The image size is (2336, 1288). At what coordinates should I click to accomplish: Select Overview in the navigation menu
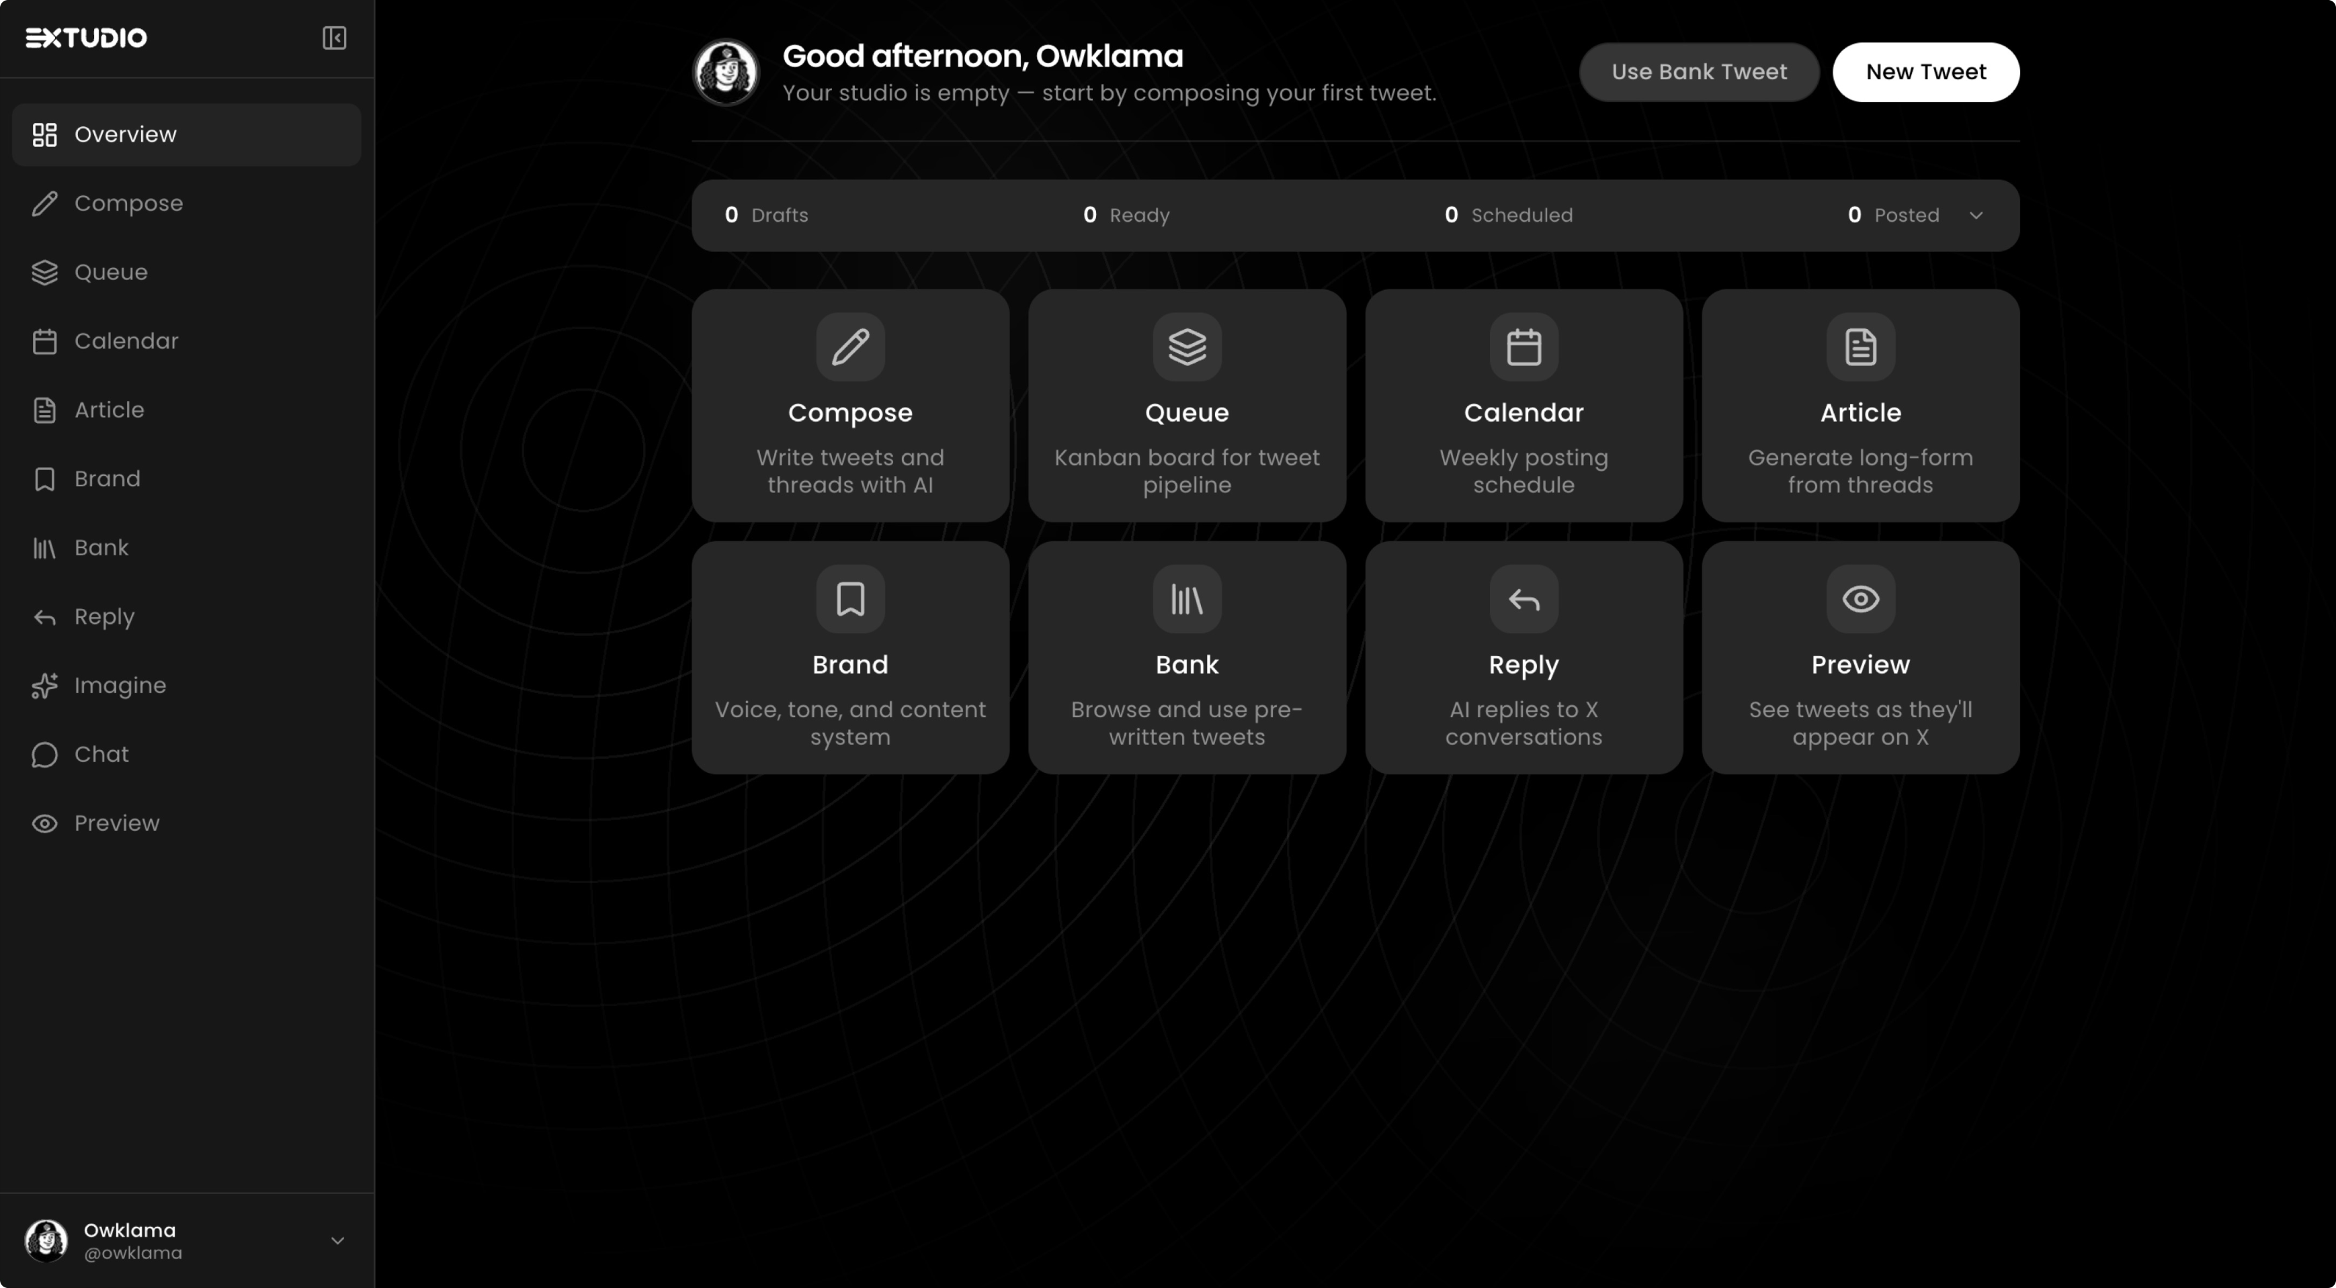tap(124, 134)
